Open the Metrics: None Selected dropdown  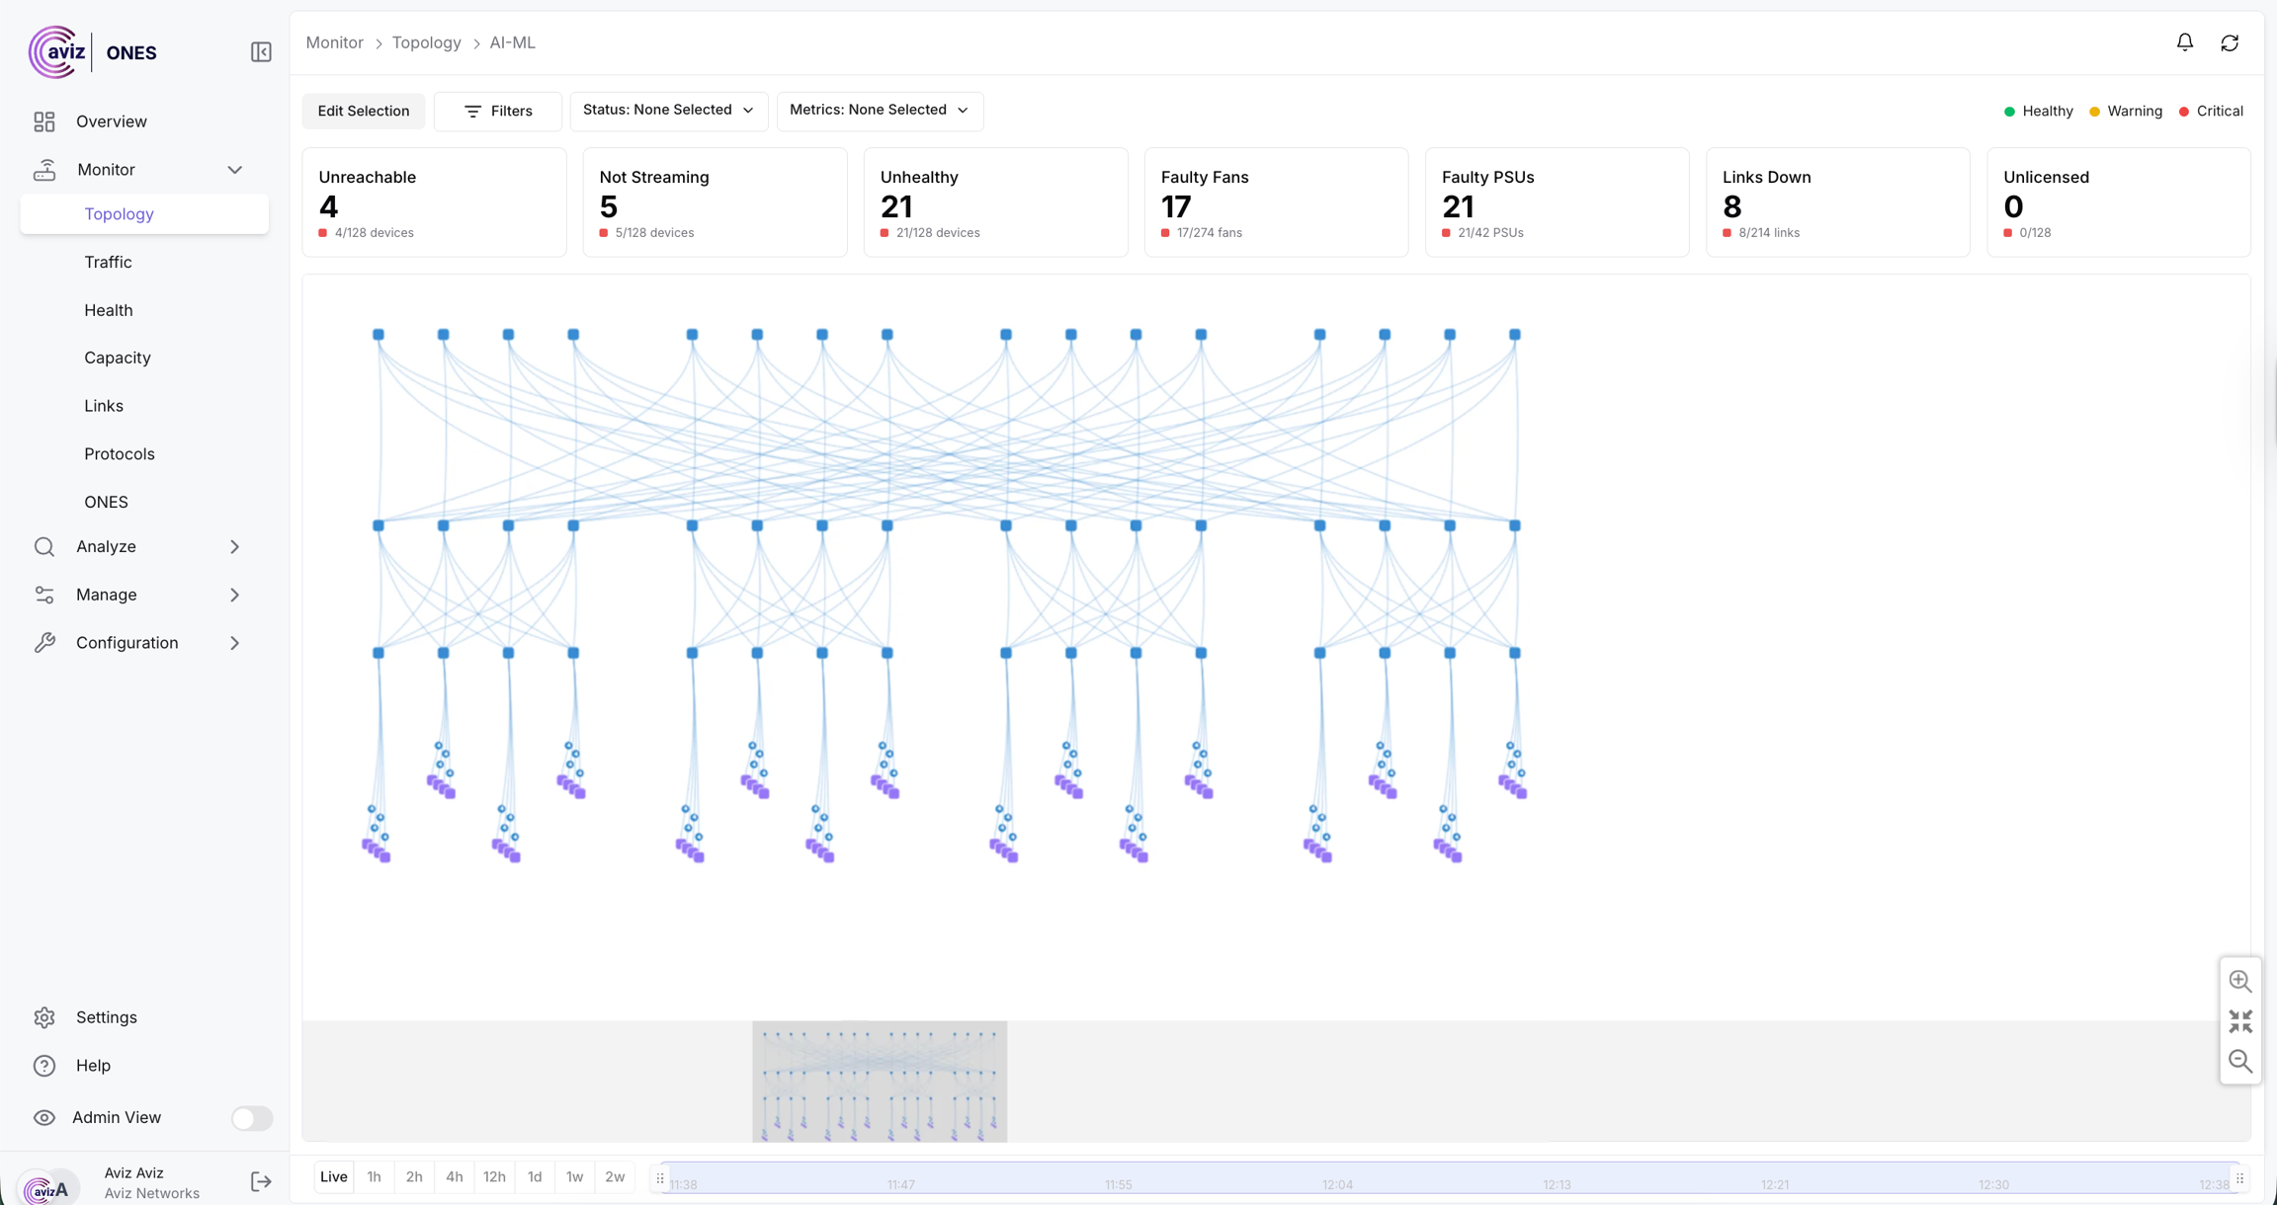[x=879, y=110]
